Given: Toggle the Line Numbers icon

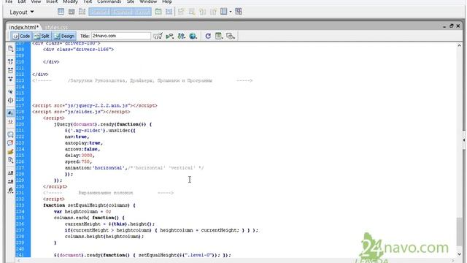Looking at the screenshot, I should point(10,113).
